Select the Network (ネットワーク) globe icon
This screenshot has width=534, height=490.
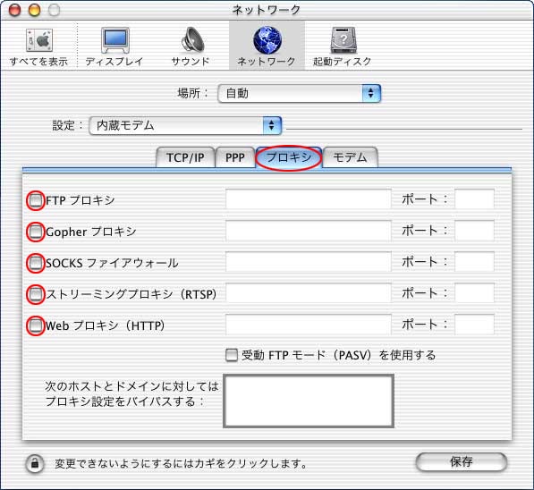[x=267, y=40]
